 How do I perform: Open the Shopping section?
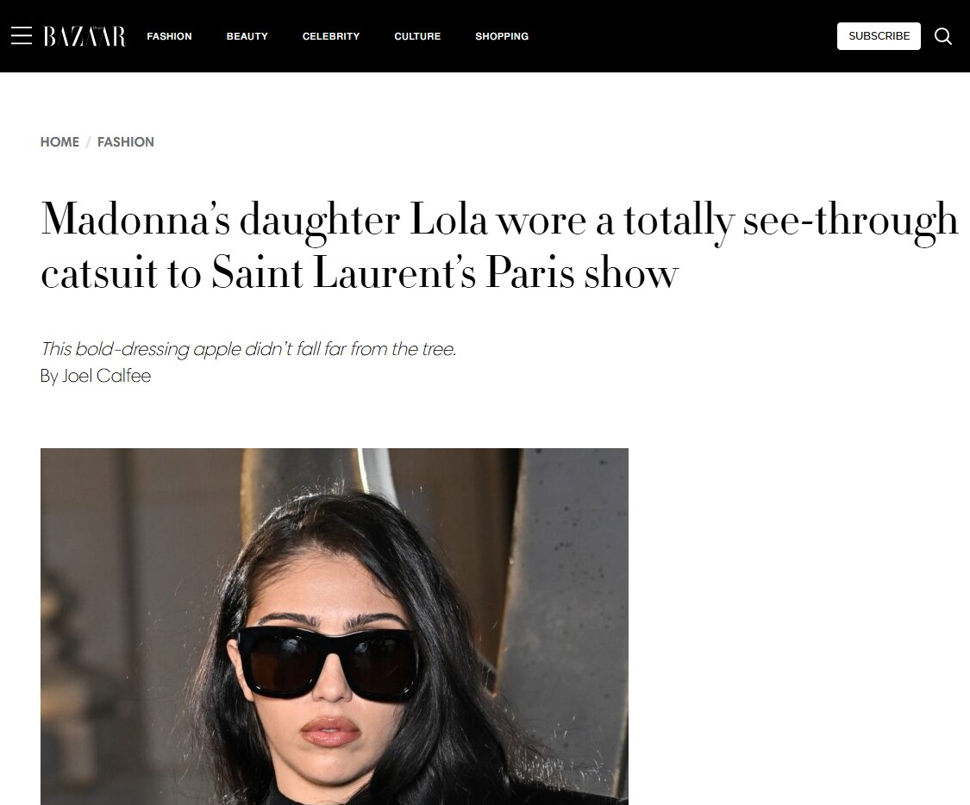click(x=502, y=36)
